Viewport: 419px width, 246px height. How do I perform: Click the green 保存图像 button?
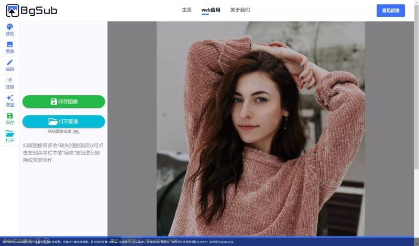click(x=63, y=102)
